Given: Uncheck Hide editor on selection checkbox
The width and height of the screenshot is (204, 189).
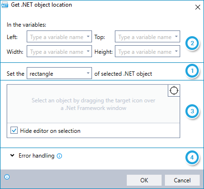Looking at the screenshot, I should pyautogui.click(x=14, y=130).
